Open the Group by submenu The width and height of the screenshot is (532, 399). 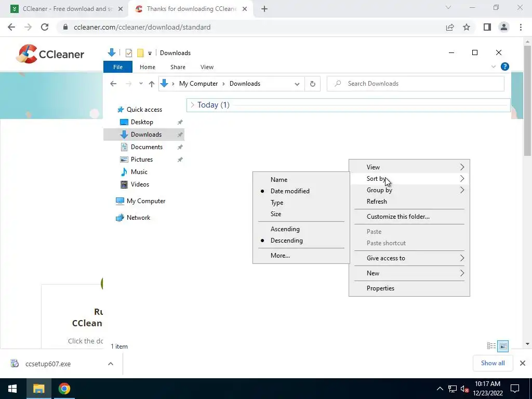(409, 190)
